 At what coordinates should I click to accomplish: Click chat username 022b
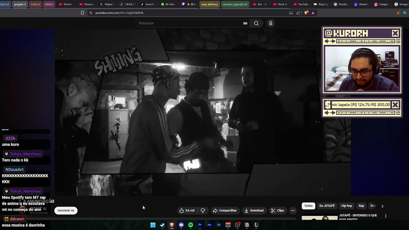coord(10,138)
